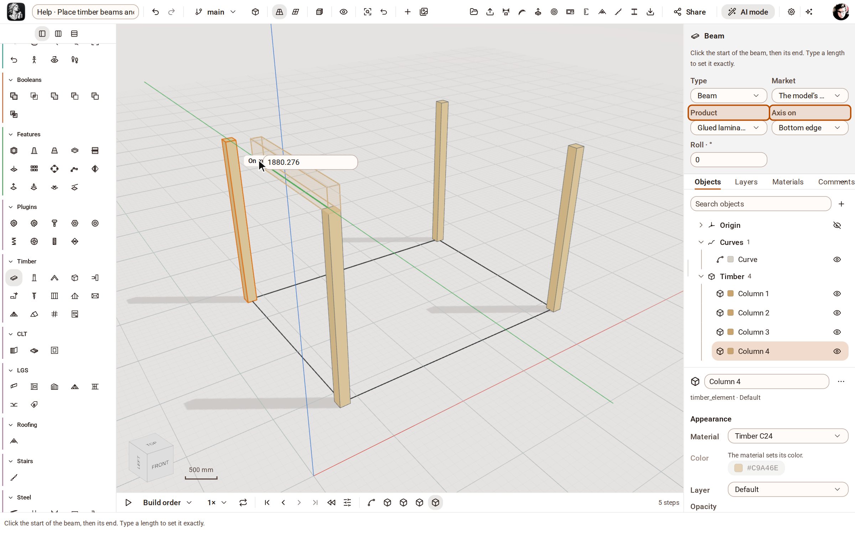Open the Comments tab

pos(836,182)
